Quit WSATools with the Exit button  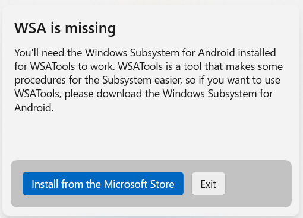coord(209,184)
